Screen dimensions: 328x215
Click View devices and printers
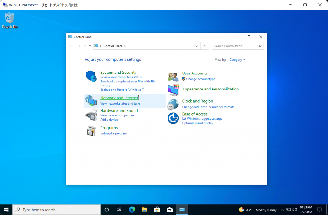pyautogui.click(x=117, y=115)
